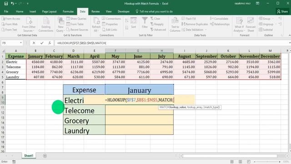Open the Data Validation dropdown

(194, 30)
